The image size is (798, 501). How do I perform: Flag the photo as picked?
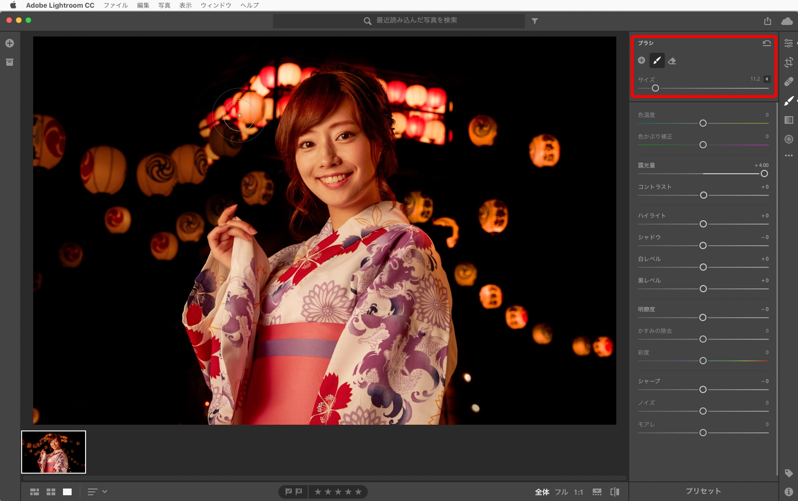(x=288, y=492)
